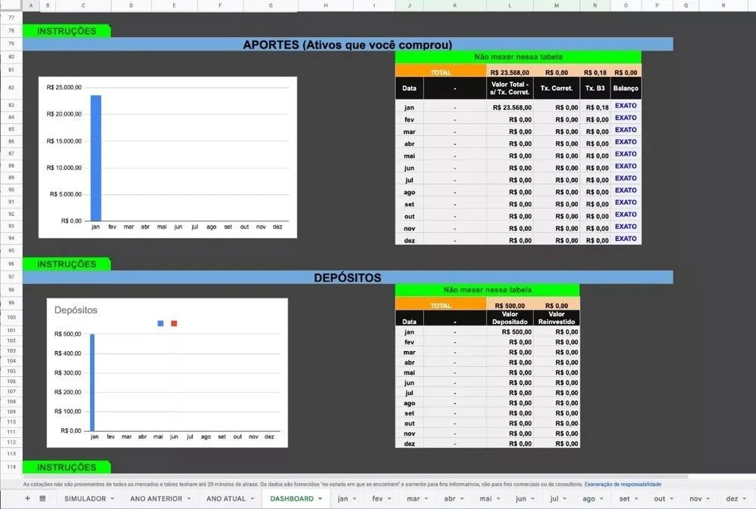
Task: Open the set sheet tab
Action: 624,498
